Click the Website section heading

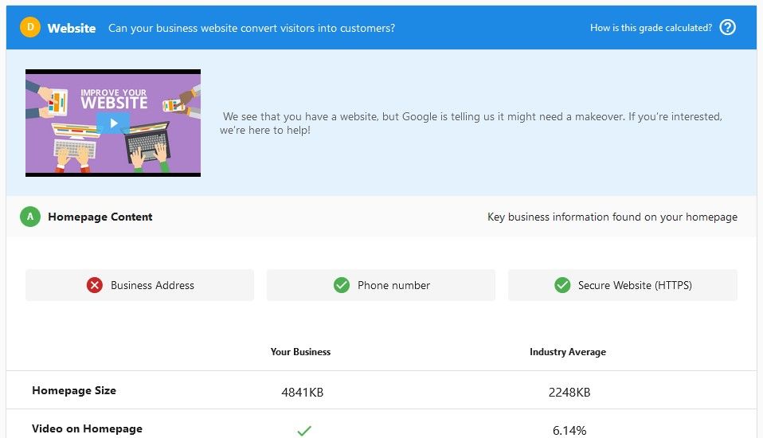72,28
